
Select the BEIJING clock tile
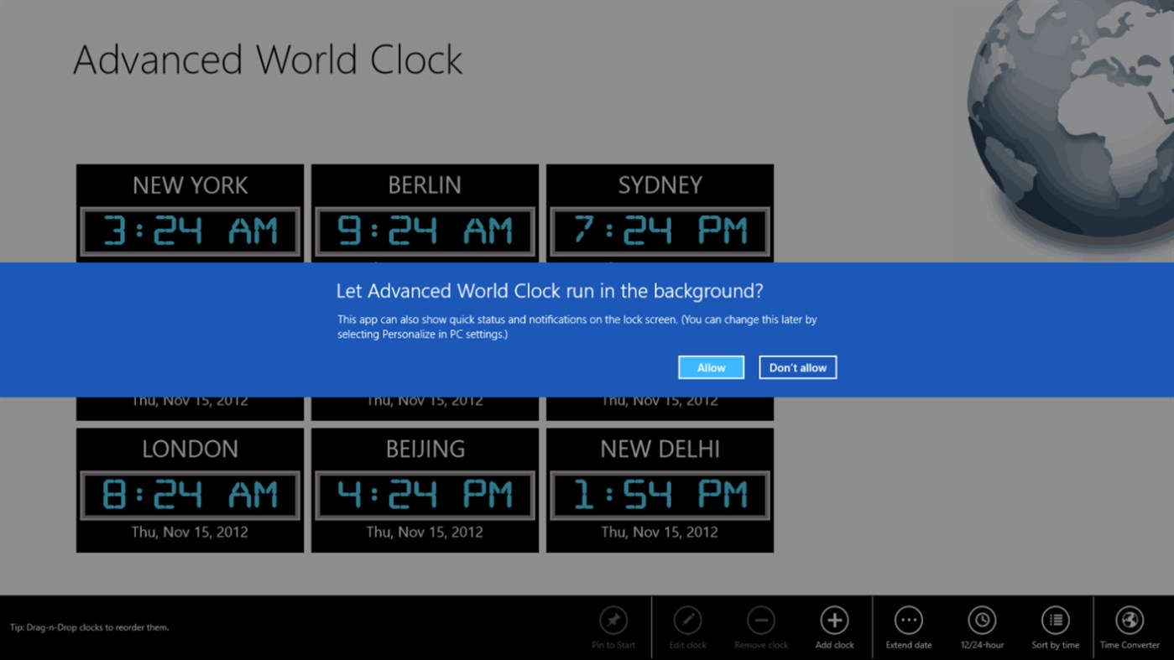point(424,491)
